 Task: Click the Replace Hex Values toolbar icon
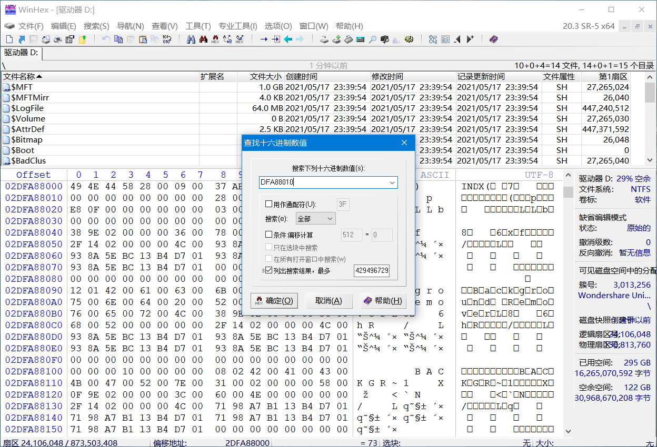coord(240,39)
